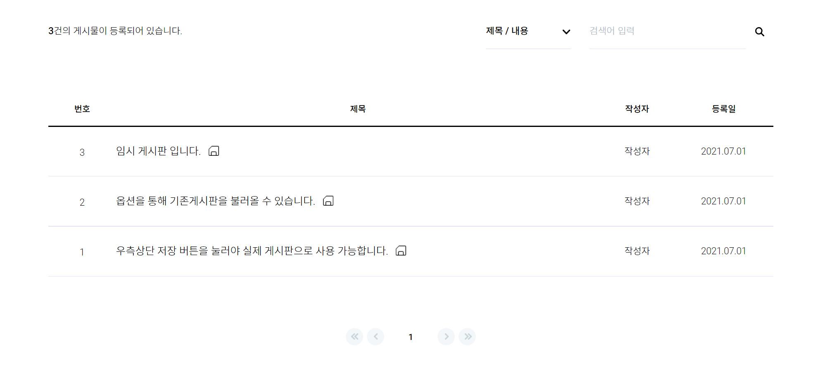
Task: Click the 제목 column header
Action: point(358,109)
